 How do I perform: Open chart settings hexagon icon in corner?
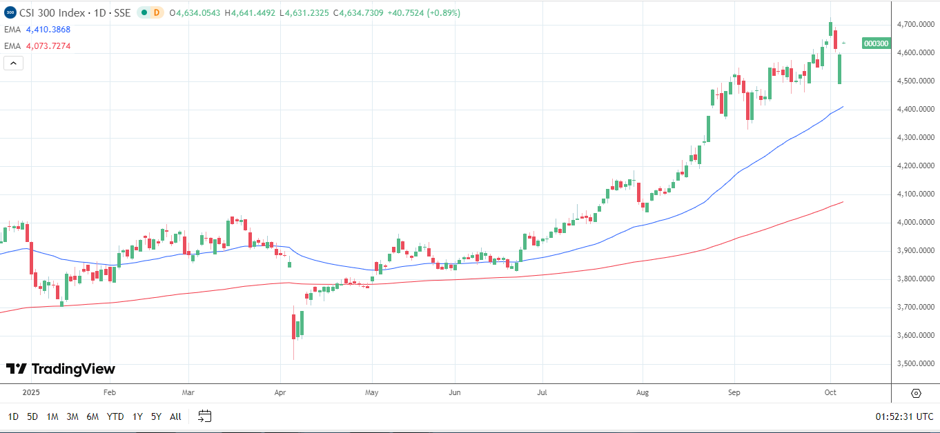[916, 393]
